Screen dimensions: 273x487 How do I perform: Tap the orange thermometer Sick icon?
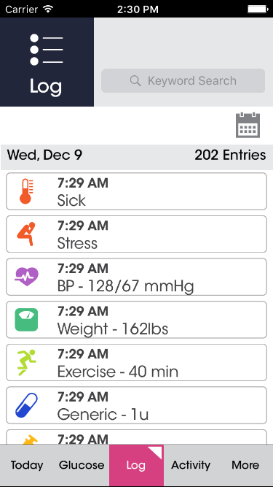26,191
